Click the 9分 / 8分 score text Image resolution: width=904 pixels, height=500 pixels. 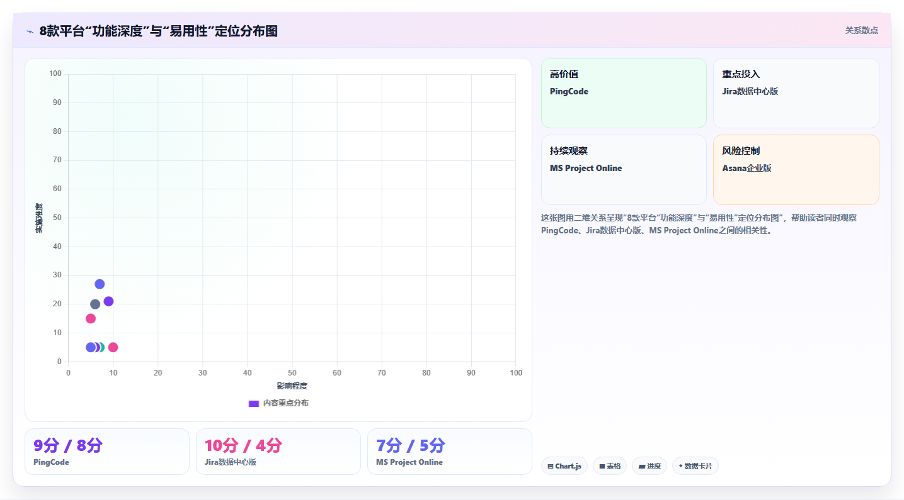point(67,445)
